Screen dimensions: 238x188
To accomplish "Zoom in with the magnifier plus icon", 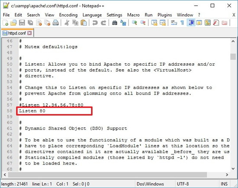I will [135, 23].
